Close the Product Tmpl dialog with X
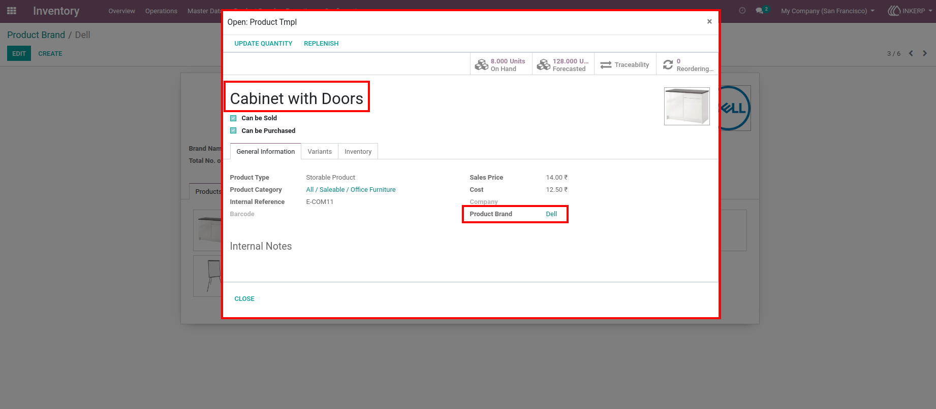 click(709, 21)
